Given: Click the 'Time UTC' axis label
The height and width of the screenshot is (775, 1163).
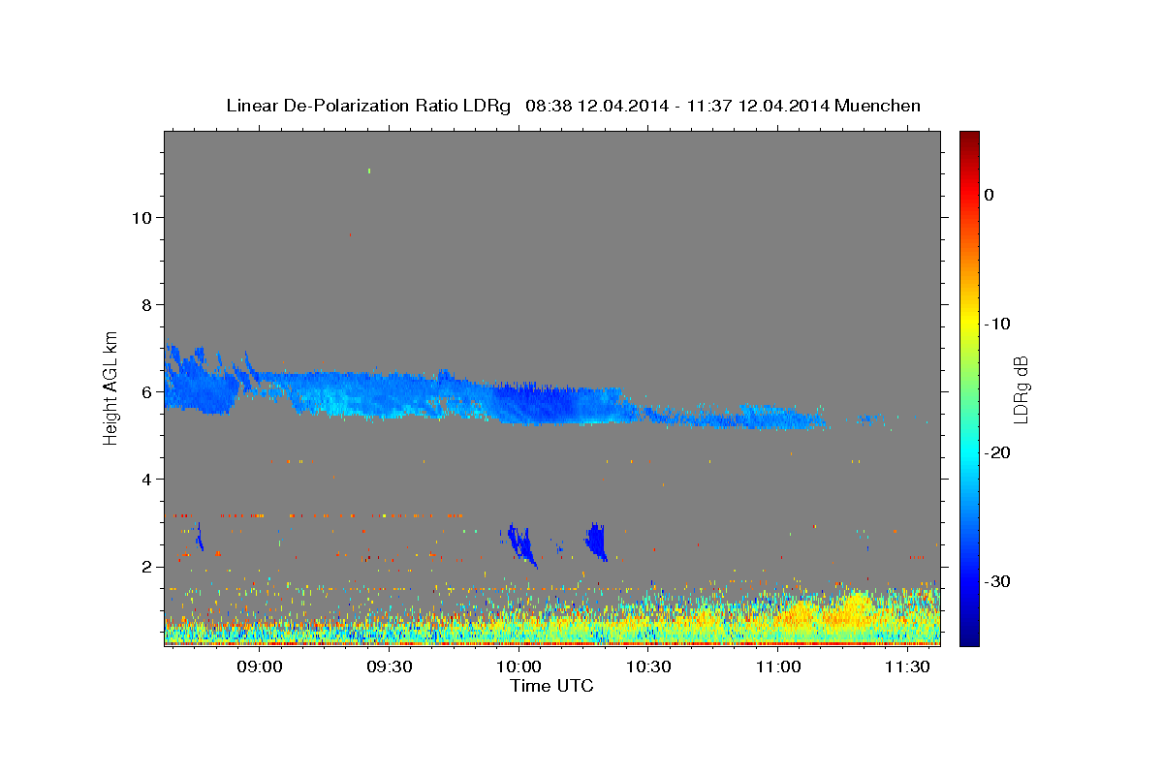Looking at the screenshot, I should tap(551, 686).
